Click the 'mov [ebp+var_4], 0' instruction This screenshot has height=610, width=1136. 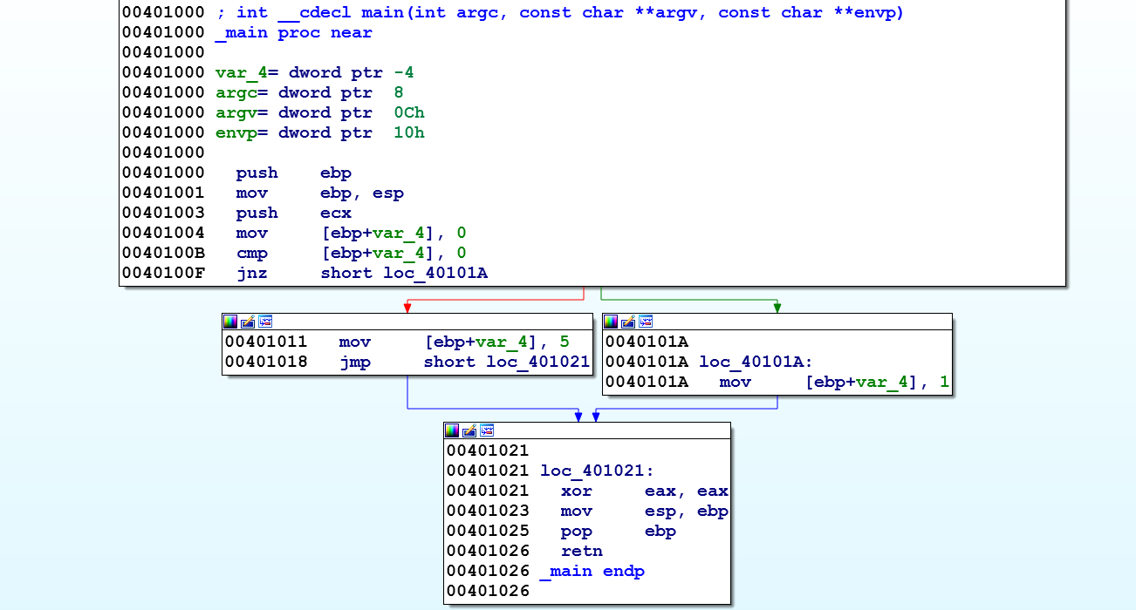(352, 234)
